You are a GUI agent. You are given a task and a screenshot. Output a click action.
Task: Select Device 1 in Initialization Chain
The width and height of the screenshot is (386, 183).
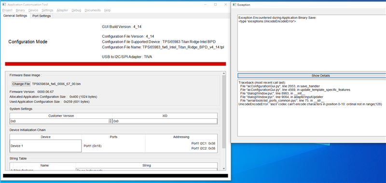pos(45,146)
